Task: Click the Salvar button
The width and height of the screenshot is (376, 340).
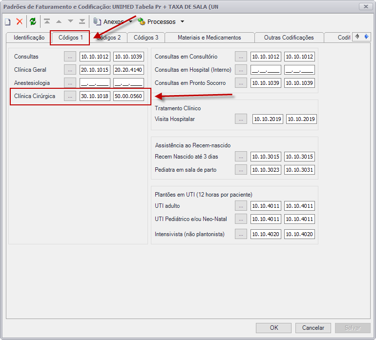Action: (353, 328)
